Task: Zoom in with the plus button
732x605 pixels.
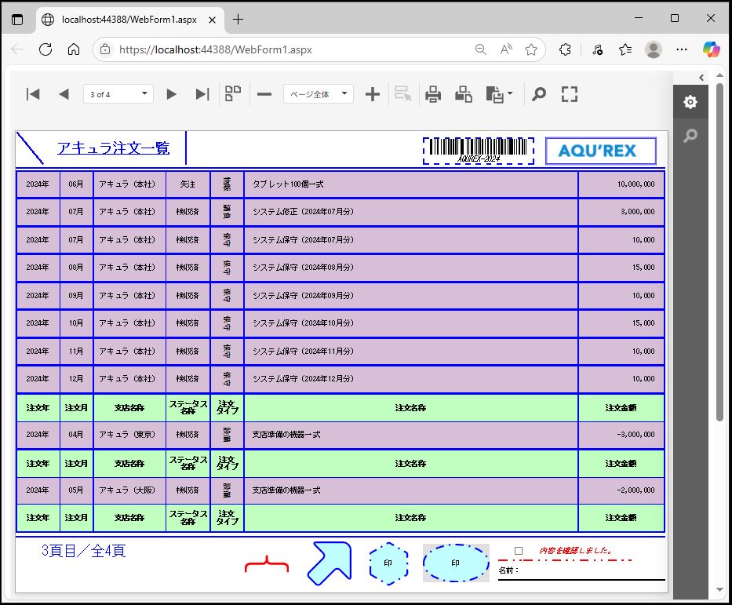Action: 373,94
